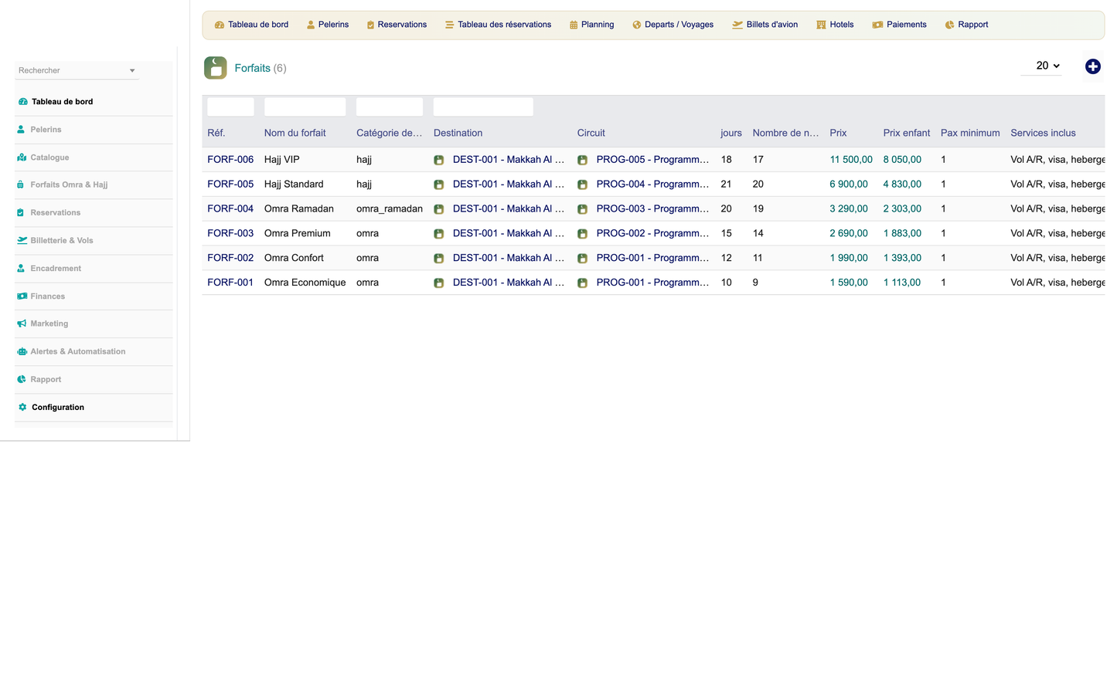Click price 11 500,00 cell

pos(851,159)
